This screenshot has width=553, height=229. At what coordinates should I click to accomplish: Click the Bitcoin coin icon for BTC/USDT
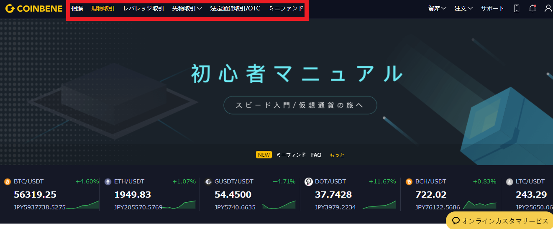click(7, 182)
